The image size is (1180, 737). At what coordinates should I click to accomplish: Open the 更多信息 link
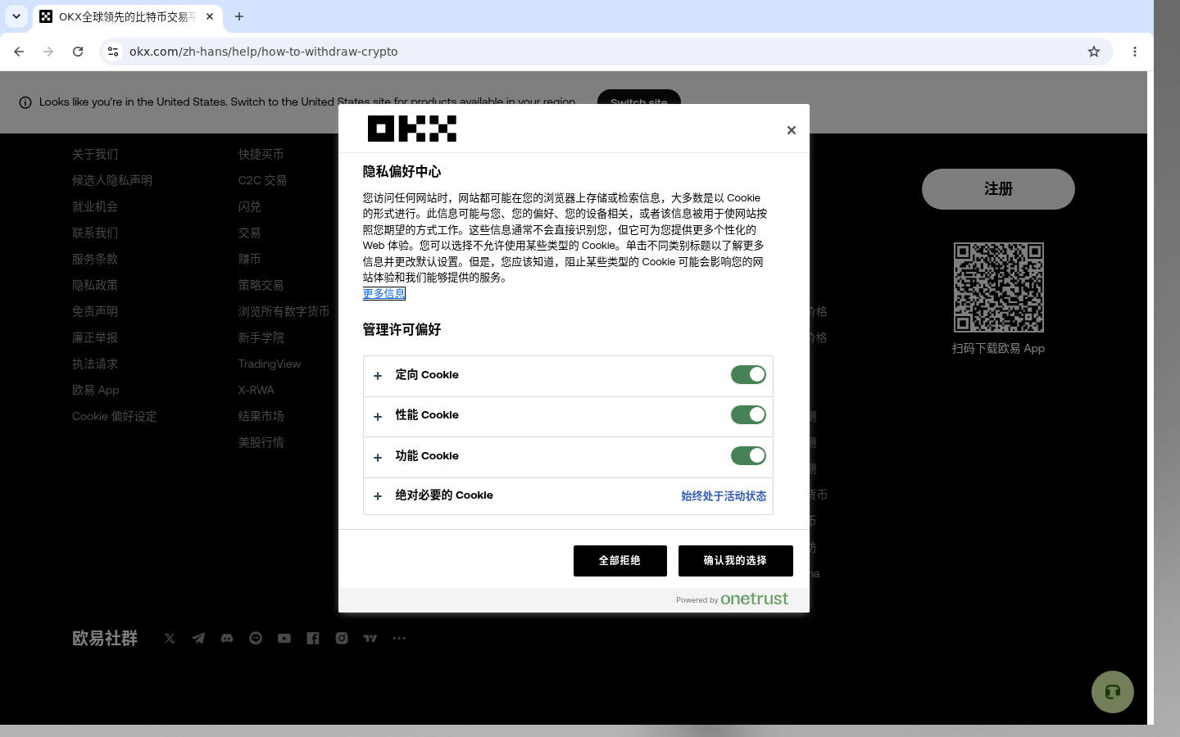384,293
